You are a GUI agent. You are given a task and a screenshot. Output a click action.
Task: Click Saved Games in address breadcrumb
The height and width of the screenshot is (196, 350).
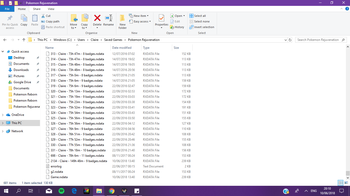click(x=113, y=40)
